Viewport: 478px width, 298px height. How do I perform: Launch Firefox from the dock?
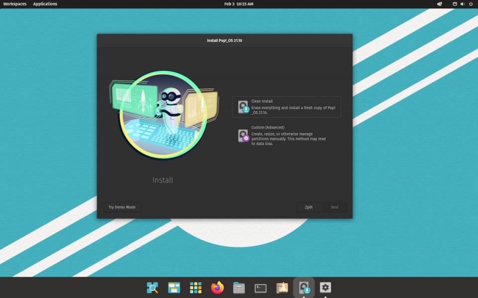[218, 288]
